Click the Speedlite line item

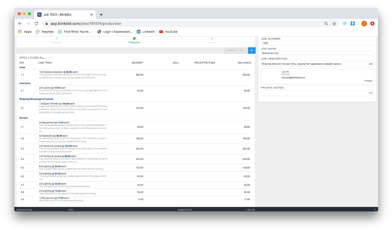(53, 136)
